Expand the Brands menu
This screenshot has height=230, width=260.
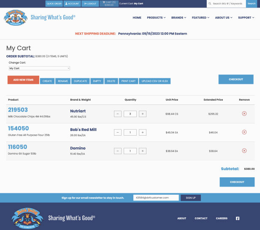click(179, 18)
